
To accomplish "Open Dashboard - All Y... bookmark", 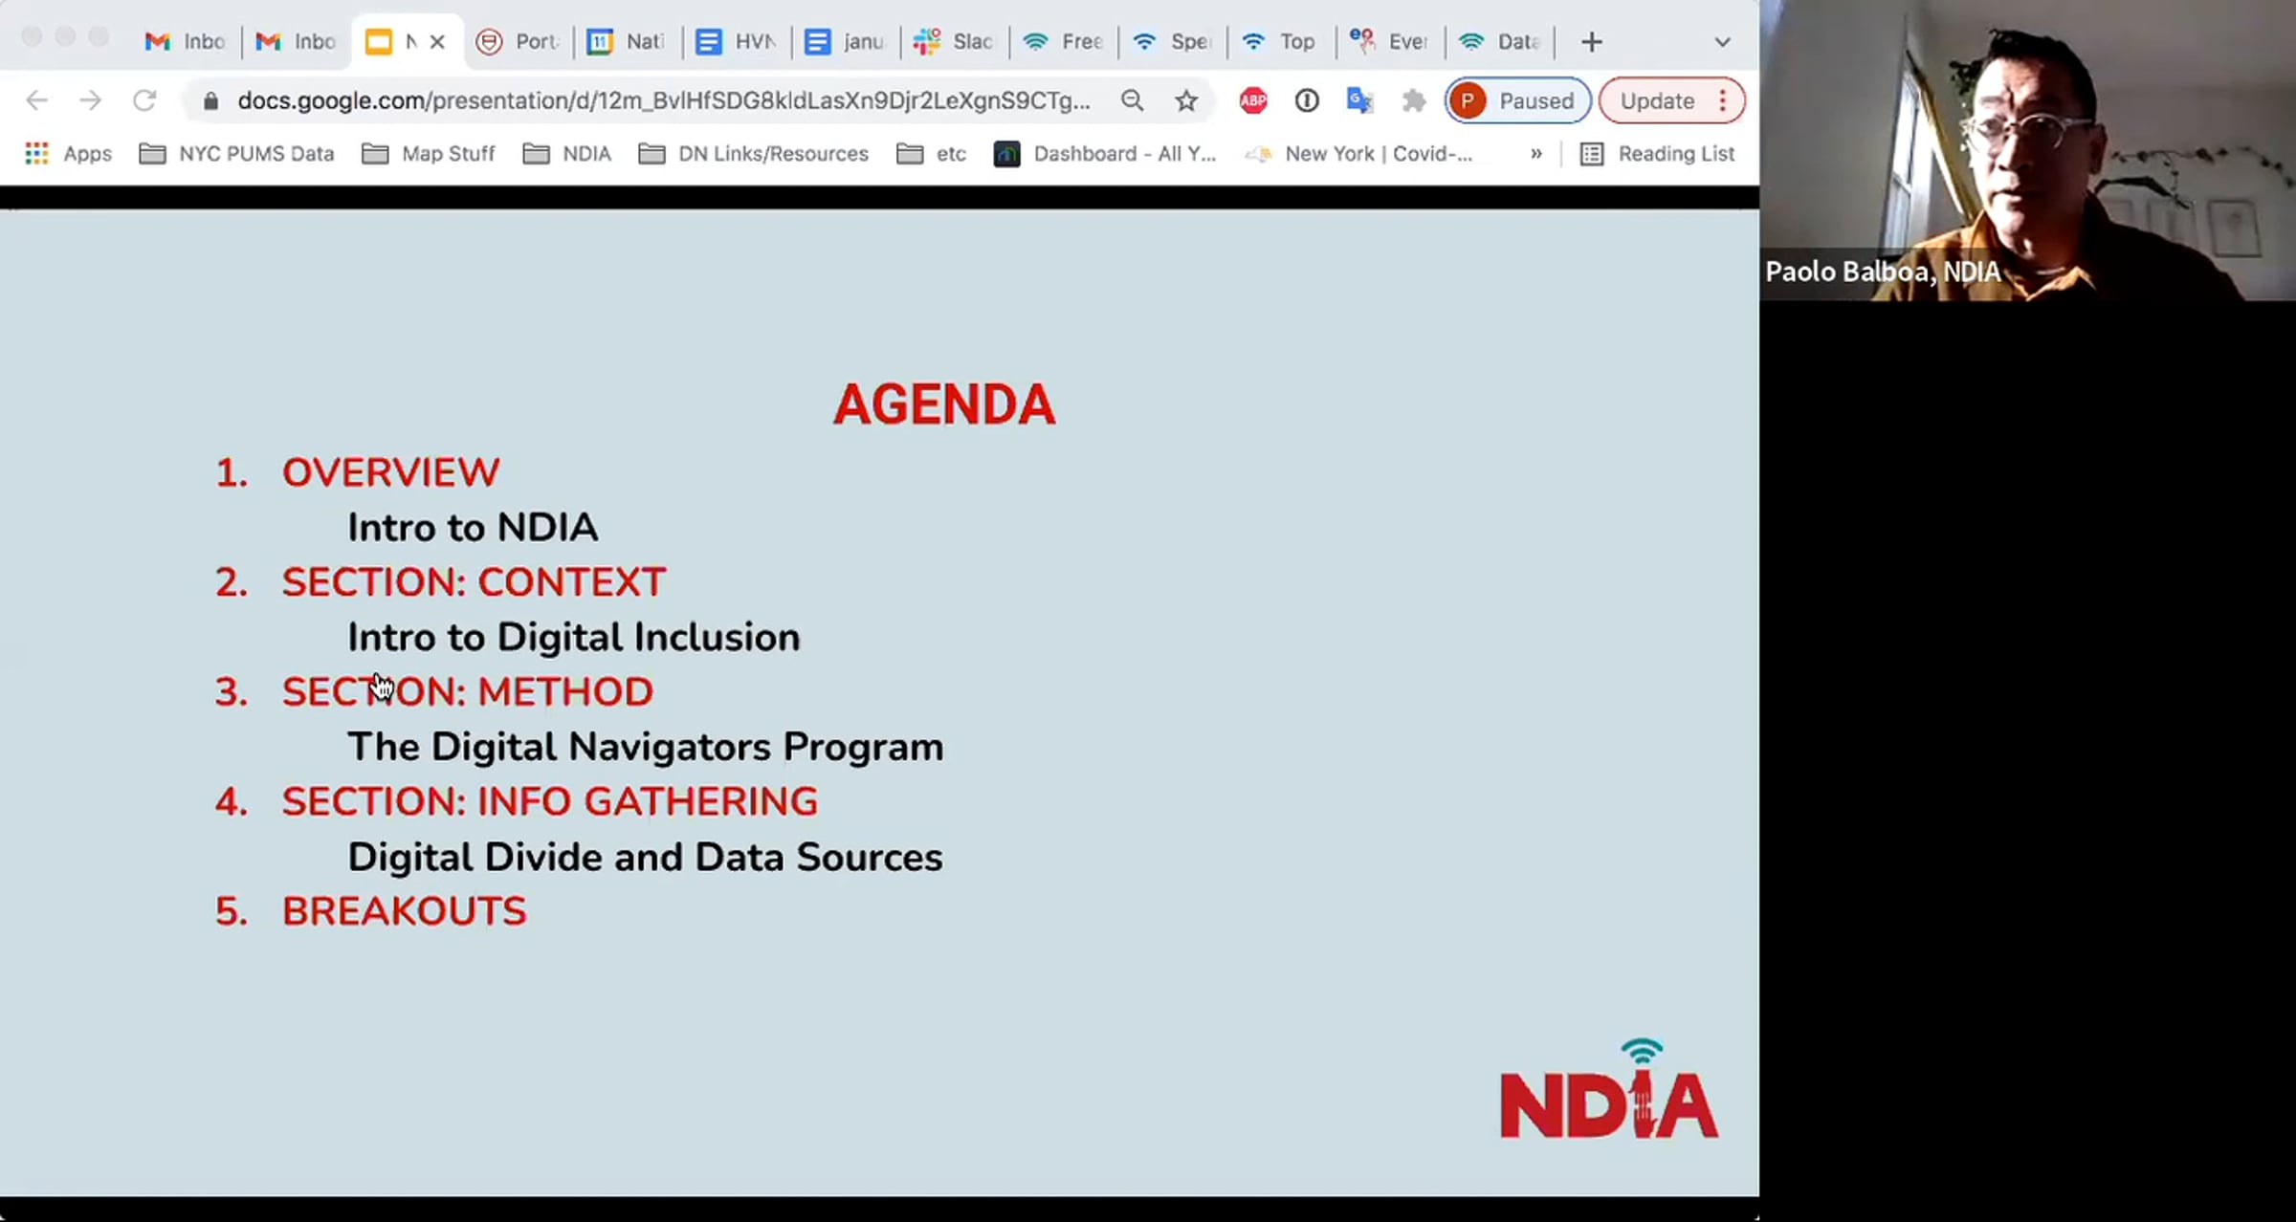I will (1105, 154).
